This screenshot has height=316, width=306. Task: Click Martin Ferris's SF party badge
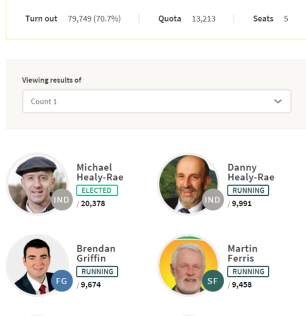point(213,281)
